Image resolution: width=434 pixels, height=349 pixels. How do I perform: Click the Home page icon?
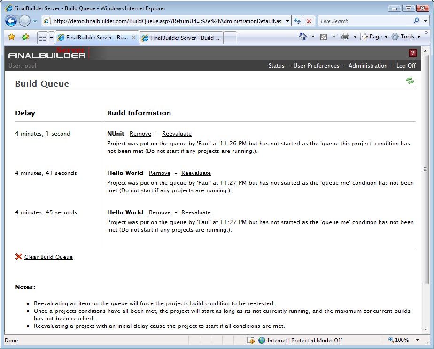[303, 37]
